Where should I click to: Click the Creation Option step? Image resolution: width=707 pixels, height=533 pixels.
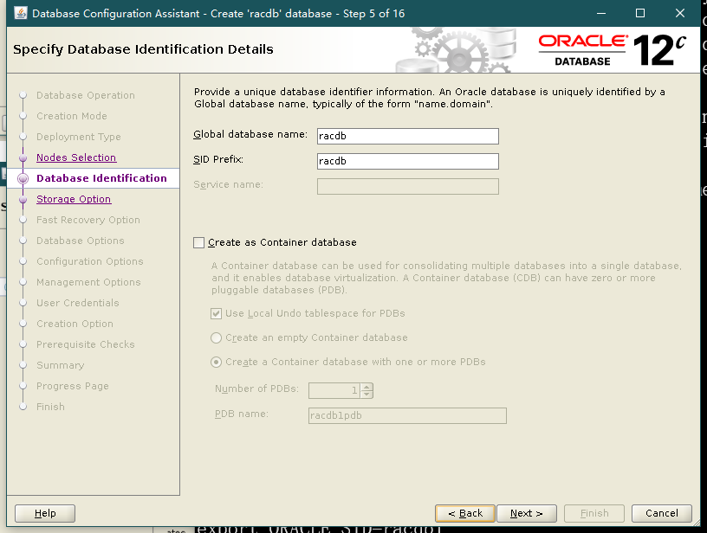point(75,324)
